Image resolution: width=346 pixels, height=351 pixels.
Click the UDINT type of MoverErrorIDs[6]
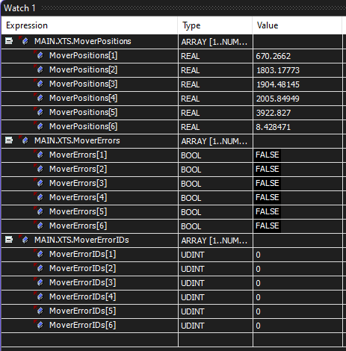coord(193,326)
